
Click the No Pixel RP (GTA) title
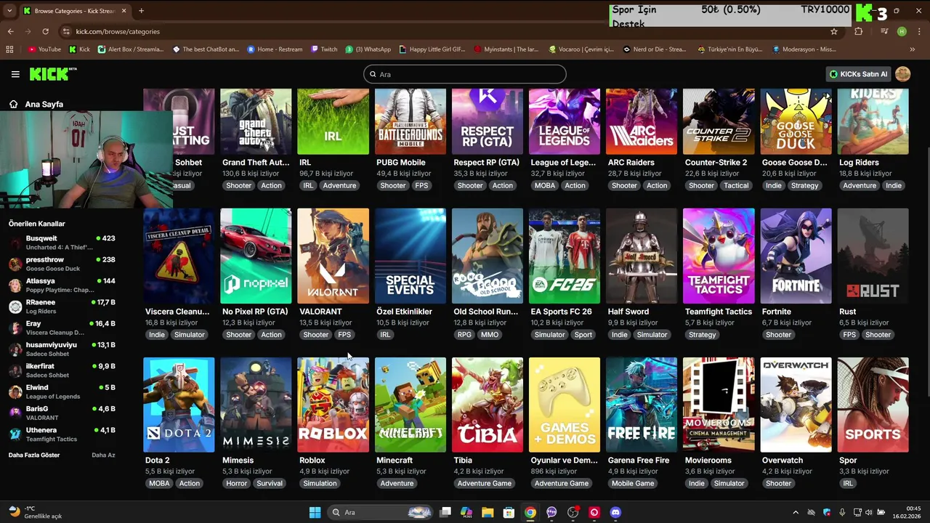click(255, 312)
